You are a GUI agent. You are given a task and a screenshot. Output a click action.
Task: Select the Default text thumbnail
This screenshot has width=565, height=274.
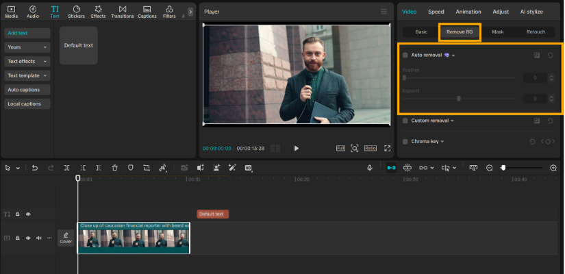coord(79,45)
